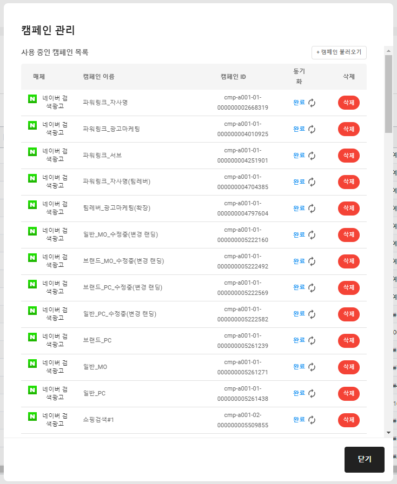Delete the 파워링크_자사명 campaign
Image resolution: width=397 pixels, height=484 pixels.
pos(348,103)
